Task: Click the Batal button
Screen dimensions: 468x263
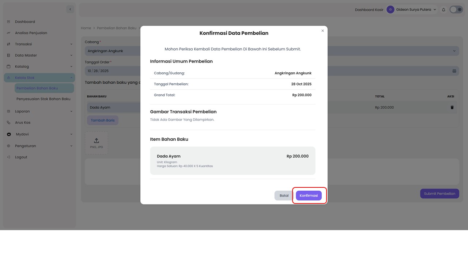Action: click(x=284, y=195)
